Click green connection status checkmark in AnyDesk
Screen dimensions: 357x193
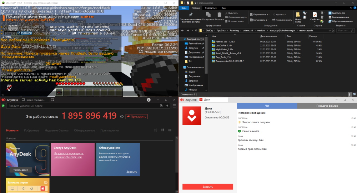[x=3, y=106]
